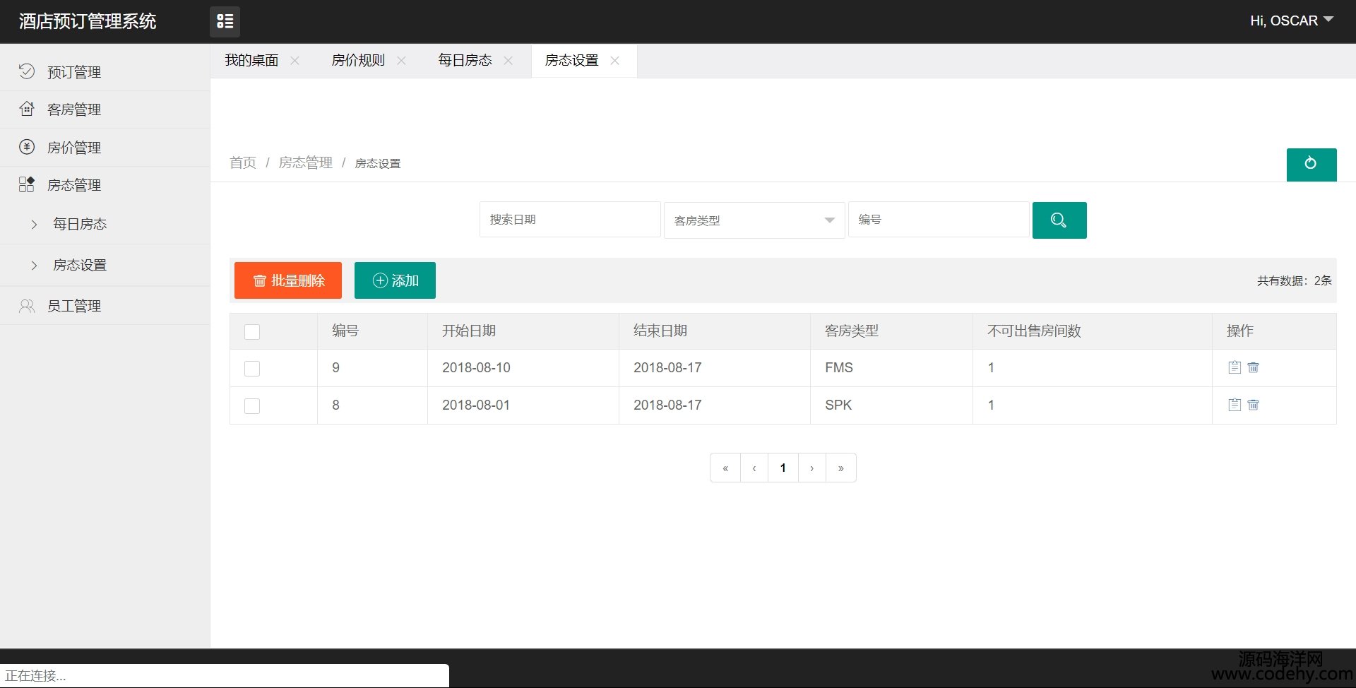Screen dimensions: 1356x688
Task: Close the 每日房态 tab
Action: 508,61
